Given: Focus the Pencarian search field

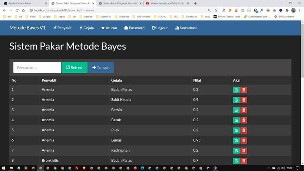Looking at the screenshot, I should tap(37, 68).
